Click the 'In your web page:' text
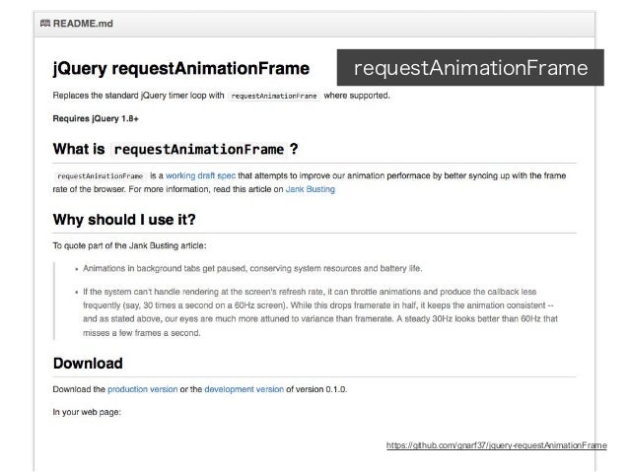 pyautogui.click(x=87, y=412)
